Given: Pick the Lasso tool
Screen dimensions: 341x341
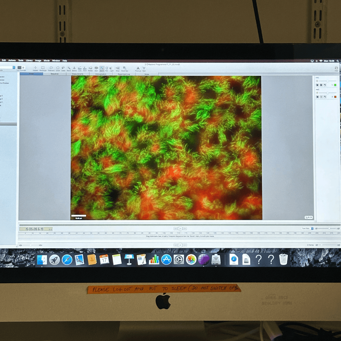Looking at the screenshot, I should coord(63,68).
